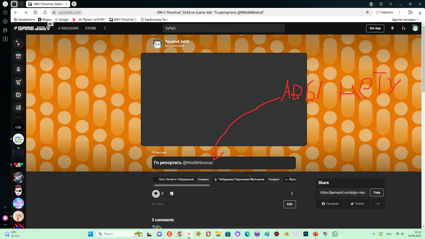Open the chat icon in Game Jolt sidebar

point(18,43)
